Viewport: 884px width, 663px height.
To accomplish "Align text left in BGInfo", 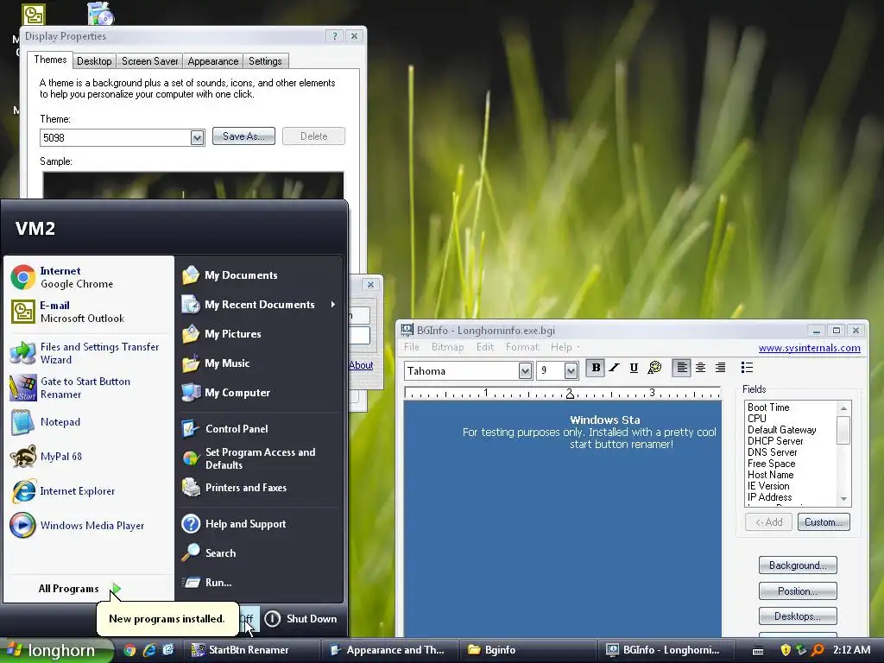I will coord(681,368).
